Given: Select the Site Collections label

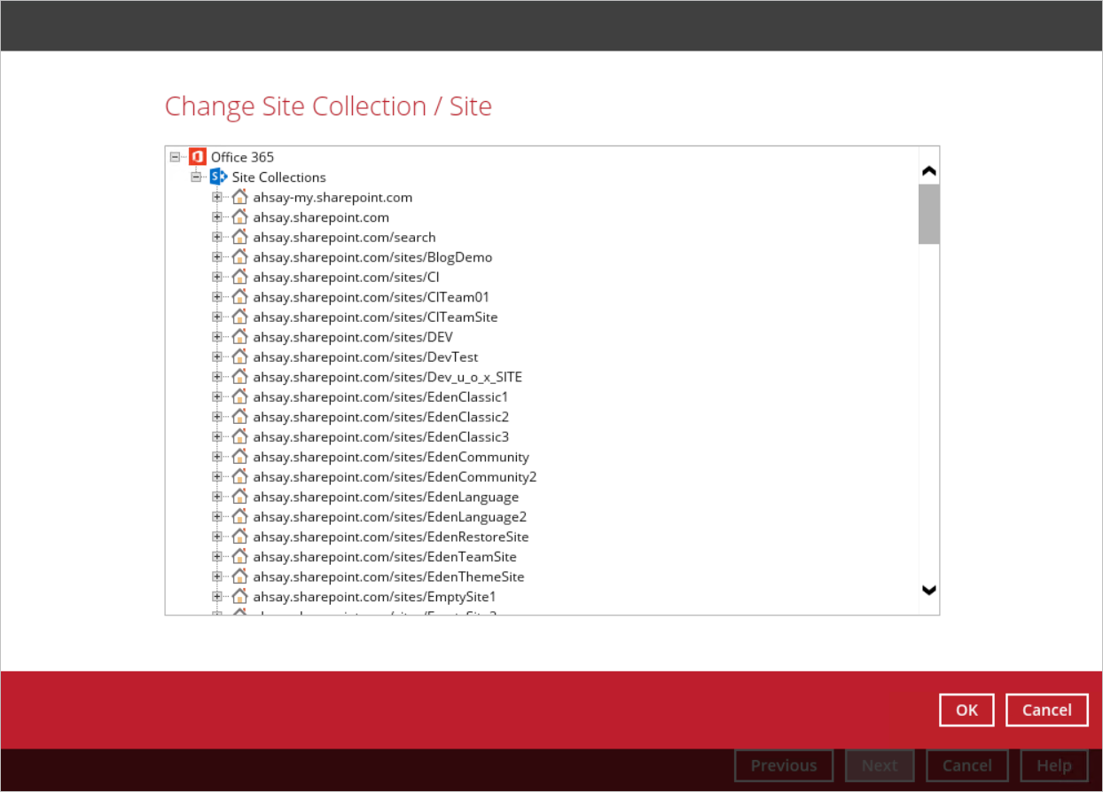Looking at the screenshot, I should [x=279, y=176].
